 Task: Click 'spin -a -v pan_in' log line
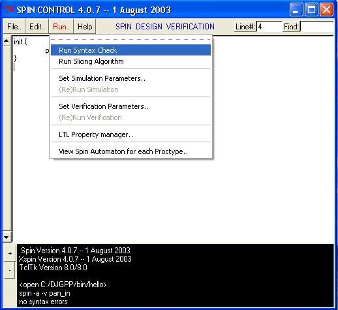pyautogui.click(x=44, y=293)
